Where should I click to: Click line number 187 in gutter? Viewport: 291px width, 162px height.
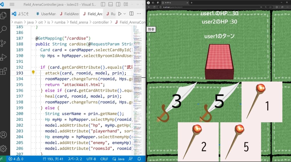pyautogui.click(x=20, y=38)
